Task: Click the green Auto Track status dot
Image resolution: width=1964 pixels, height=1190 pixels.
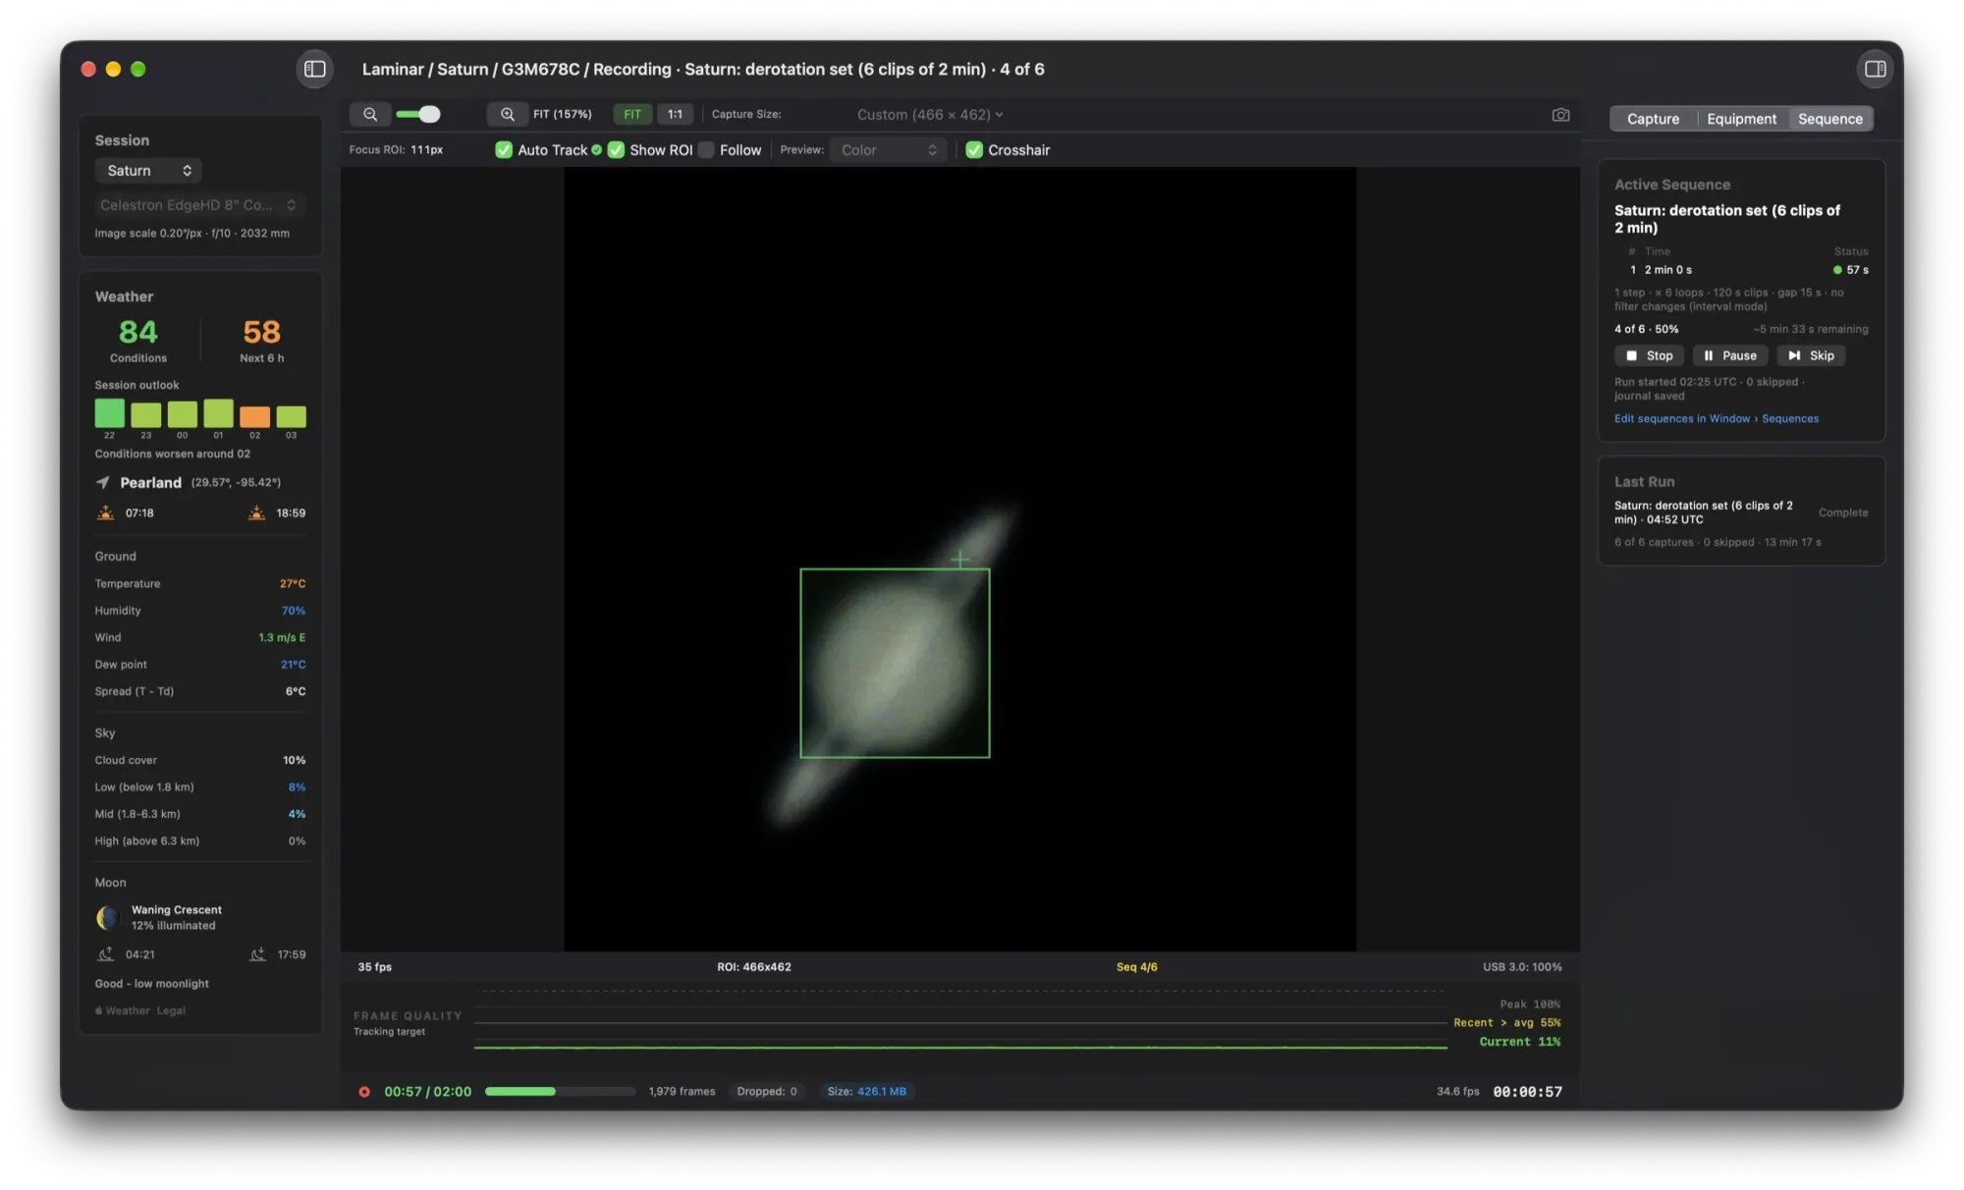Action: point(596,150)
